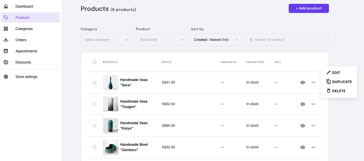The image size is (364, 161).
Task: Open Discounts via the coupon icon
Action: (6, 62)
